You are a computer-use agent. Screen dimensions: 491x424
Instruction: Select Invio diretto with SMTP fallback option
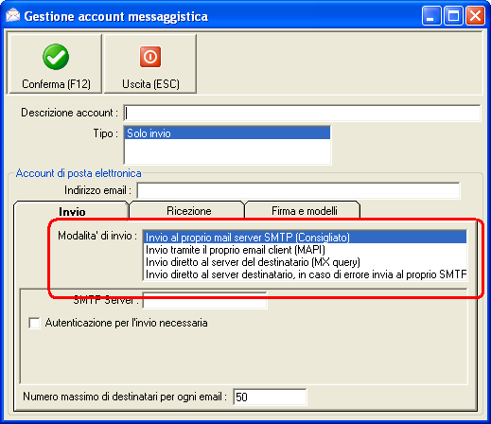coord(305,274)
